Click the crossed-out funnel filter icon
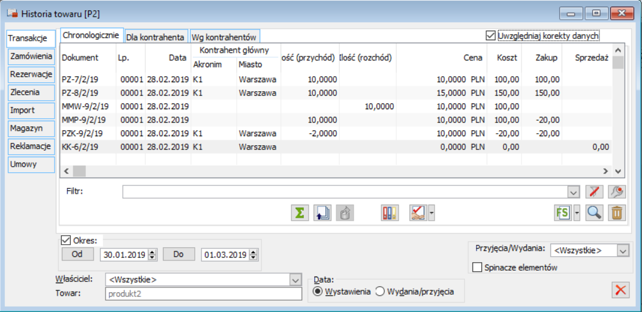This screenshot has height=312, width=642. pos(594,191)
